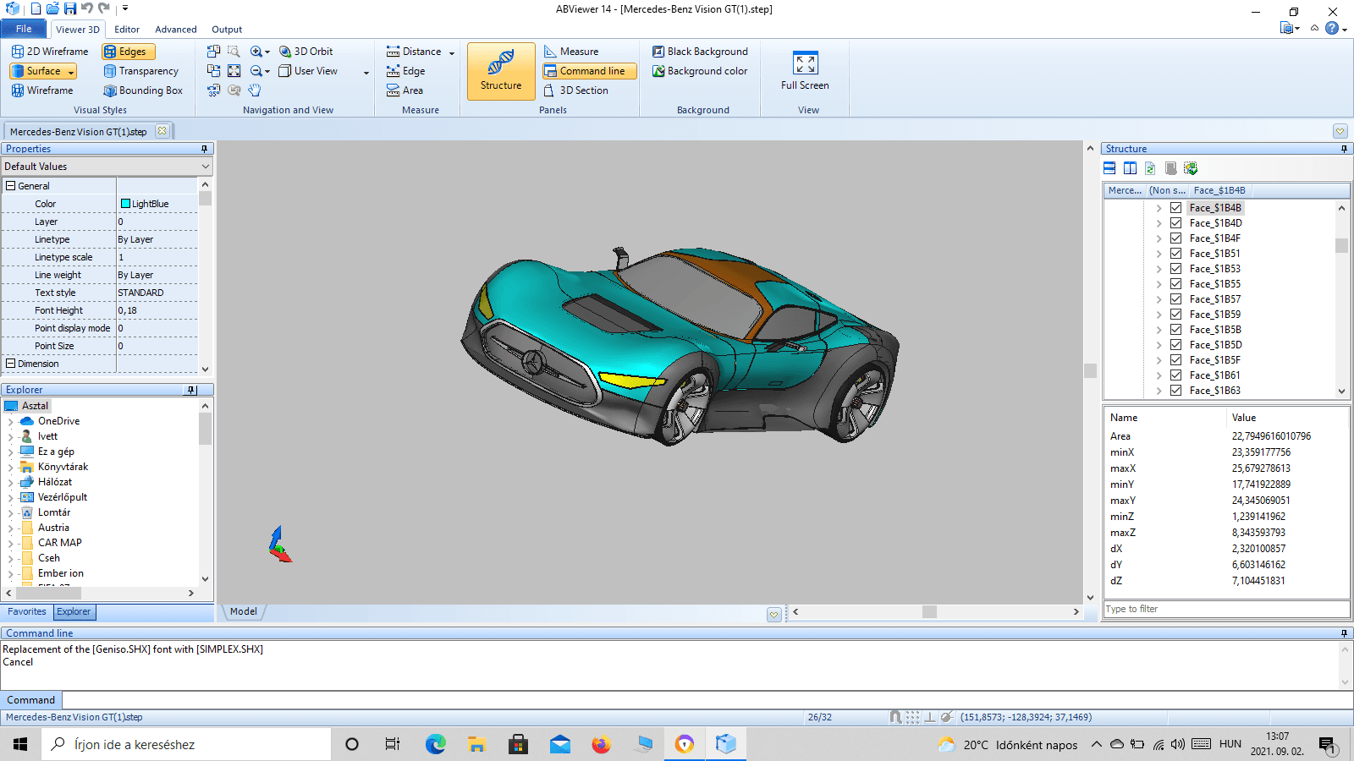The width and height of the screenshot is (1354, 761).
Task: Open the Distance dropdown arrow
Action: [452, 52]
